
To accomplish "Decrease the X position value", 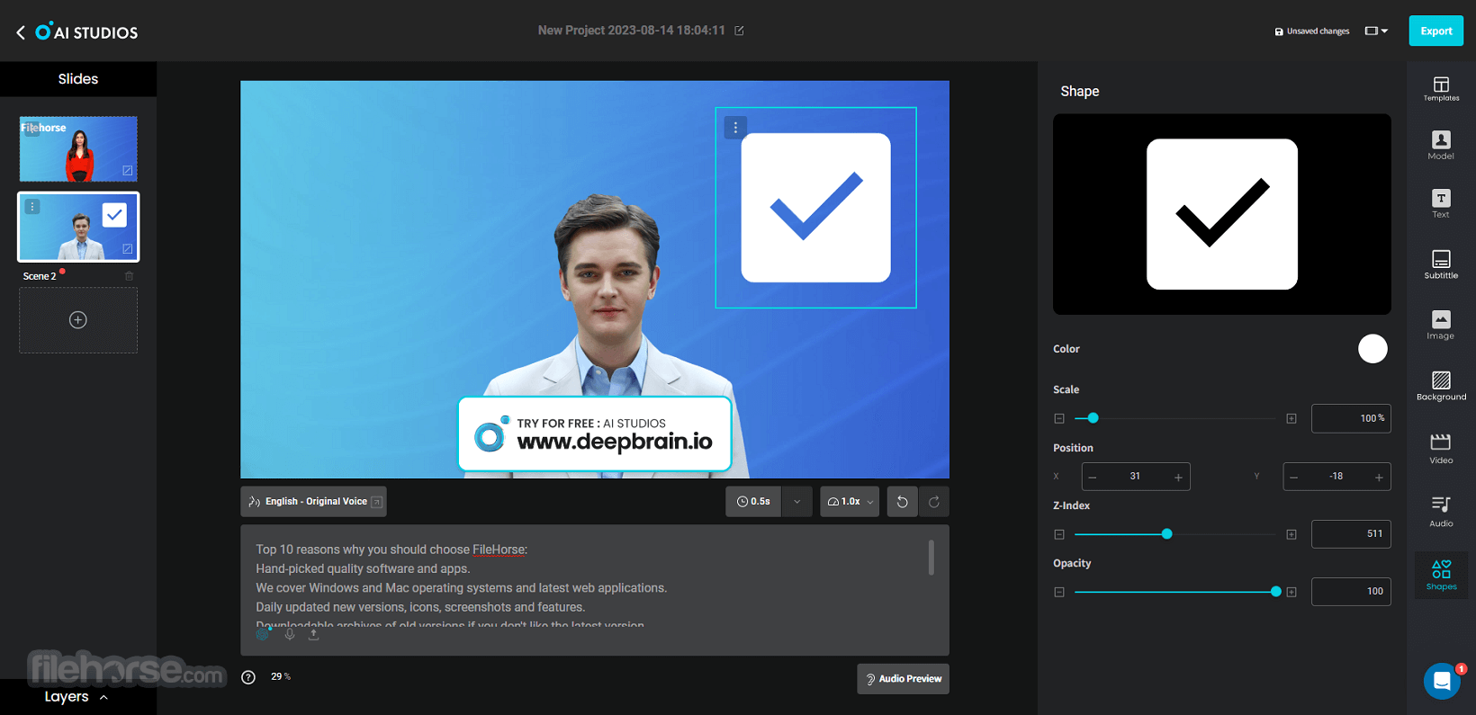I will pyautogui.click(x=1093, y=478).
